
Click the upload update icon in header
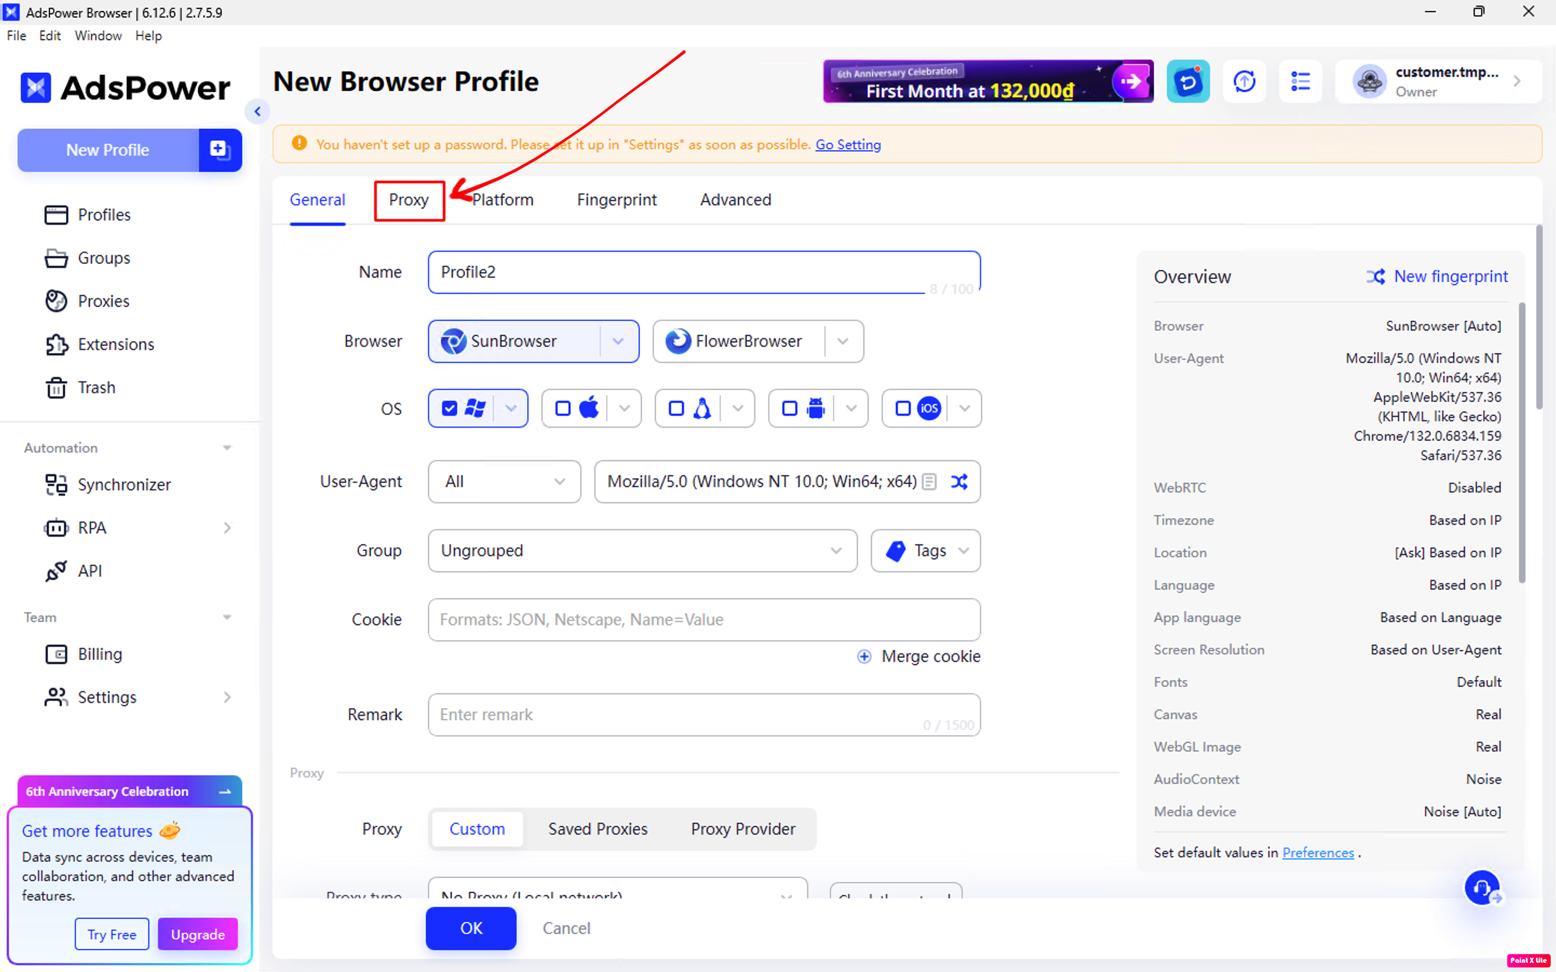1245,82
